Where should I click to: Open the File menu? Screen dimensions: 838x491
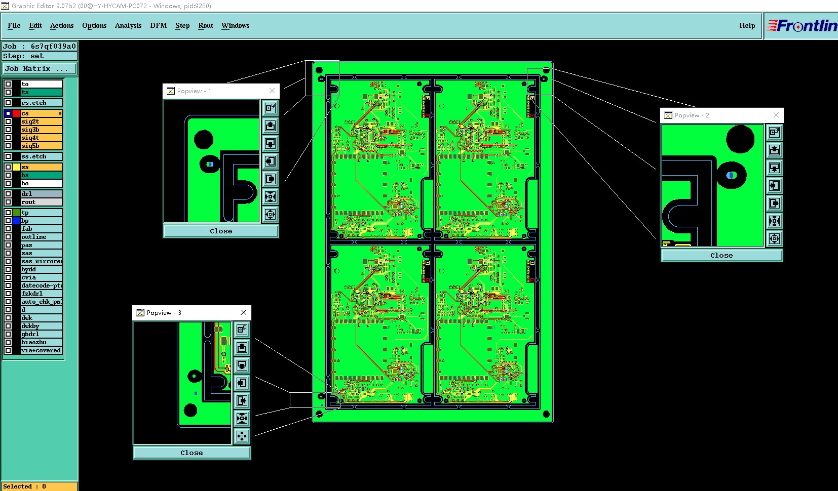point(14,25)
